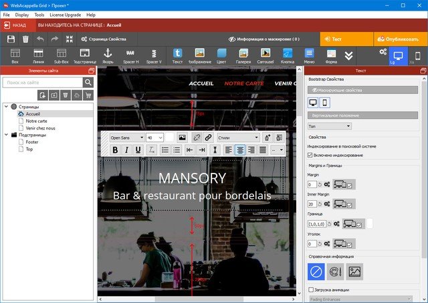Click the НАЗАД back button

pyautogui.click(x=16, y=25)
